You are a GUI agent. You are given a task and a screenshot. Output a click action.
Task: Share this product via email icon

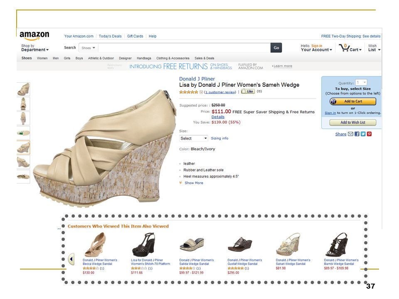[350, 134]
